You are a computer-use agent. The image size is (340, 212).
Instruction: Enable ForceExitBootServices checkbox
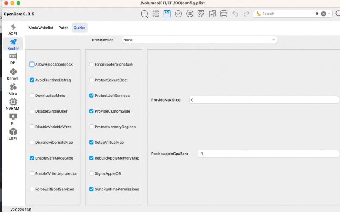(32, 189)
